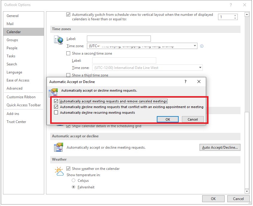
Task: Click Cancel in Outlook Options window
Action: (238, 199)
